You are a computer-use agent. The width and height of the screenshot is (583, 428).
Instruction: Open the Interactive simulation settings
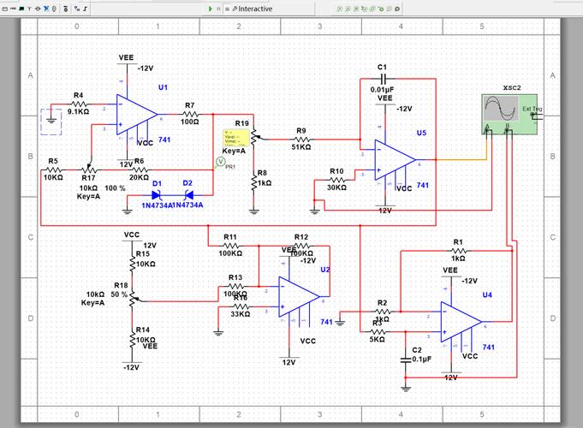pos(253,8)
